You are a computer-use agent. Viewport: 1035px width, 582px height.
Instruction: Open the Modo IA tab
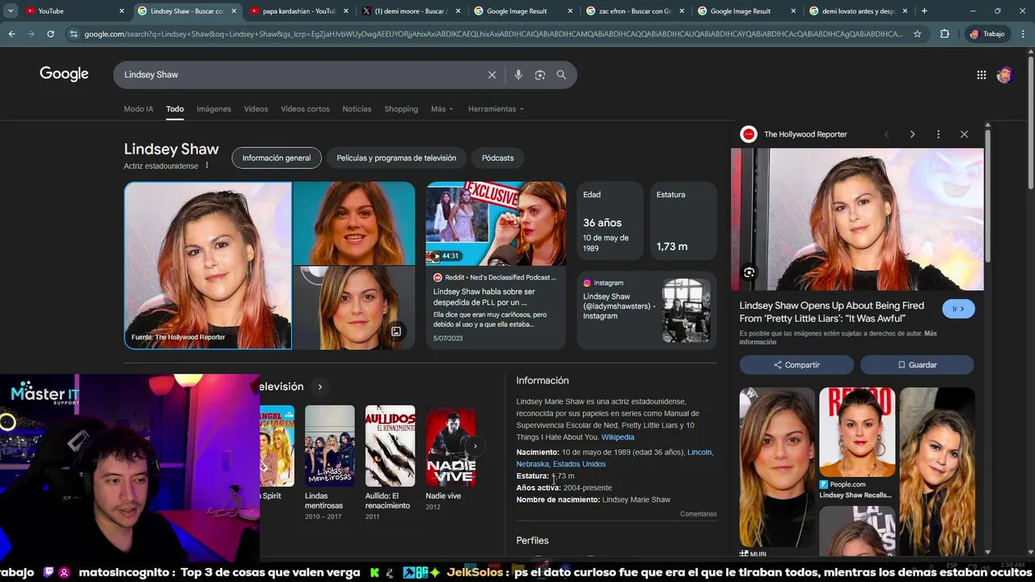pos(138,109)
